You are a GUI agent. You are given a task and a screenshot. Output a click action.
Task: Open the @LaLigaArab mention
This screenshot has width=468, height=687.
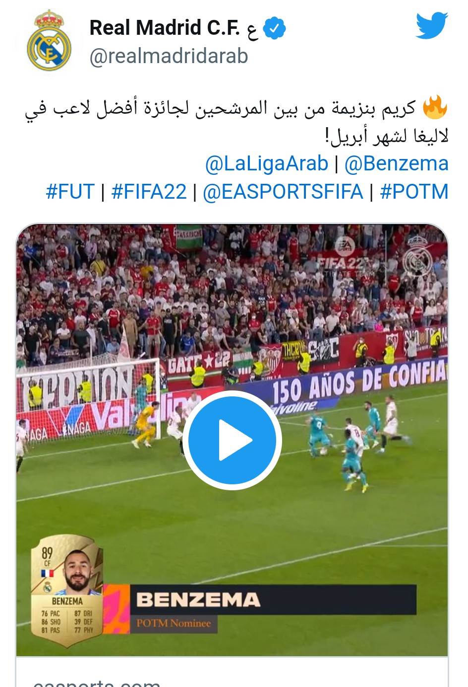267,163
